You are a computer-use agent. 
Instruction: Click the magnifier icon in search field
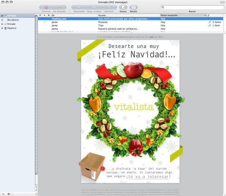coord(163,7)
